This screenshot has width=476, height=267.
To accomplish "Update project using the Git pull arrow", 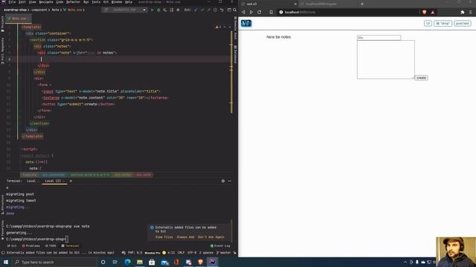I will (x=196, y=10).
